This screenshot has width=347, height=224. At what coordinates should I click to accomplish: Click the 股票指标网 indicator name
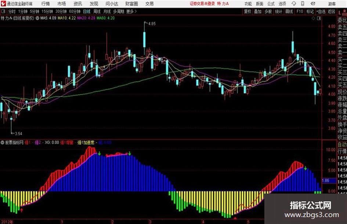(x=14, y=143)
